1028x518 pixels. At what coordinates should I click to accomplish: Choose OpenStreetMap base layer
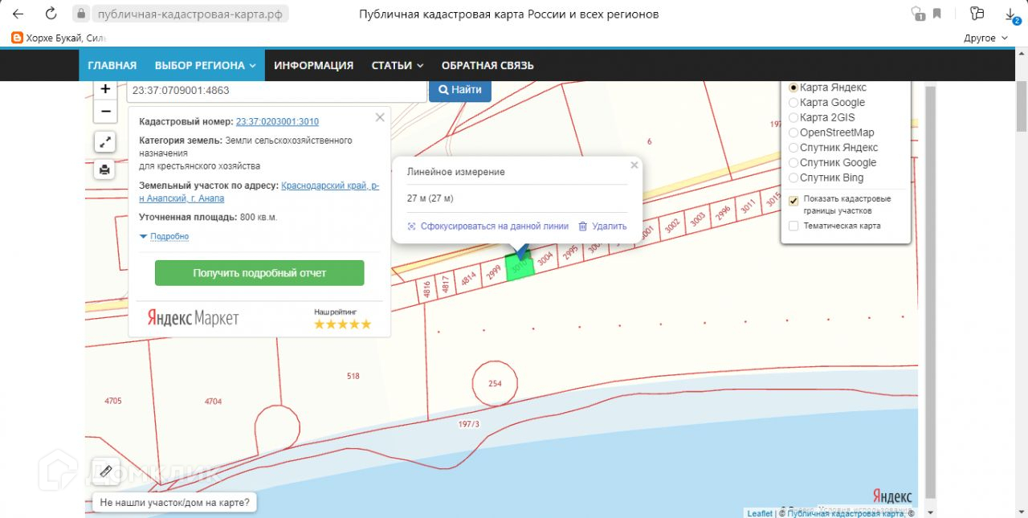[x=793, y=133]
